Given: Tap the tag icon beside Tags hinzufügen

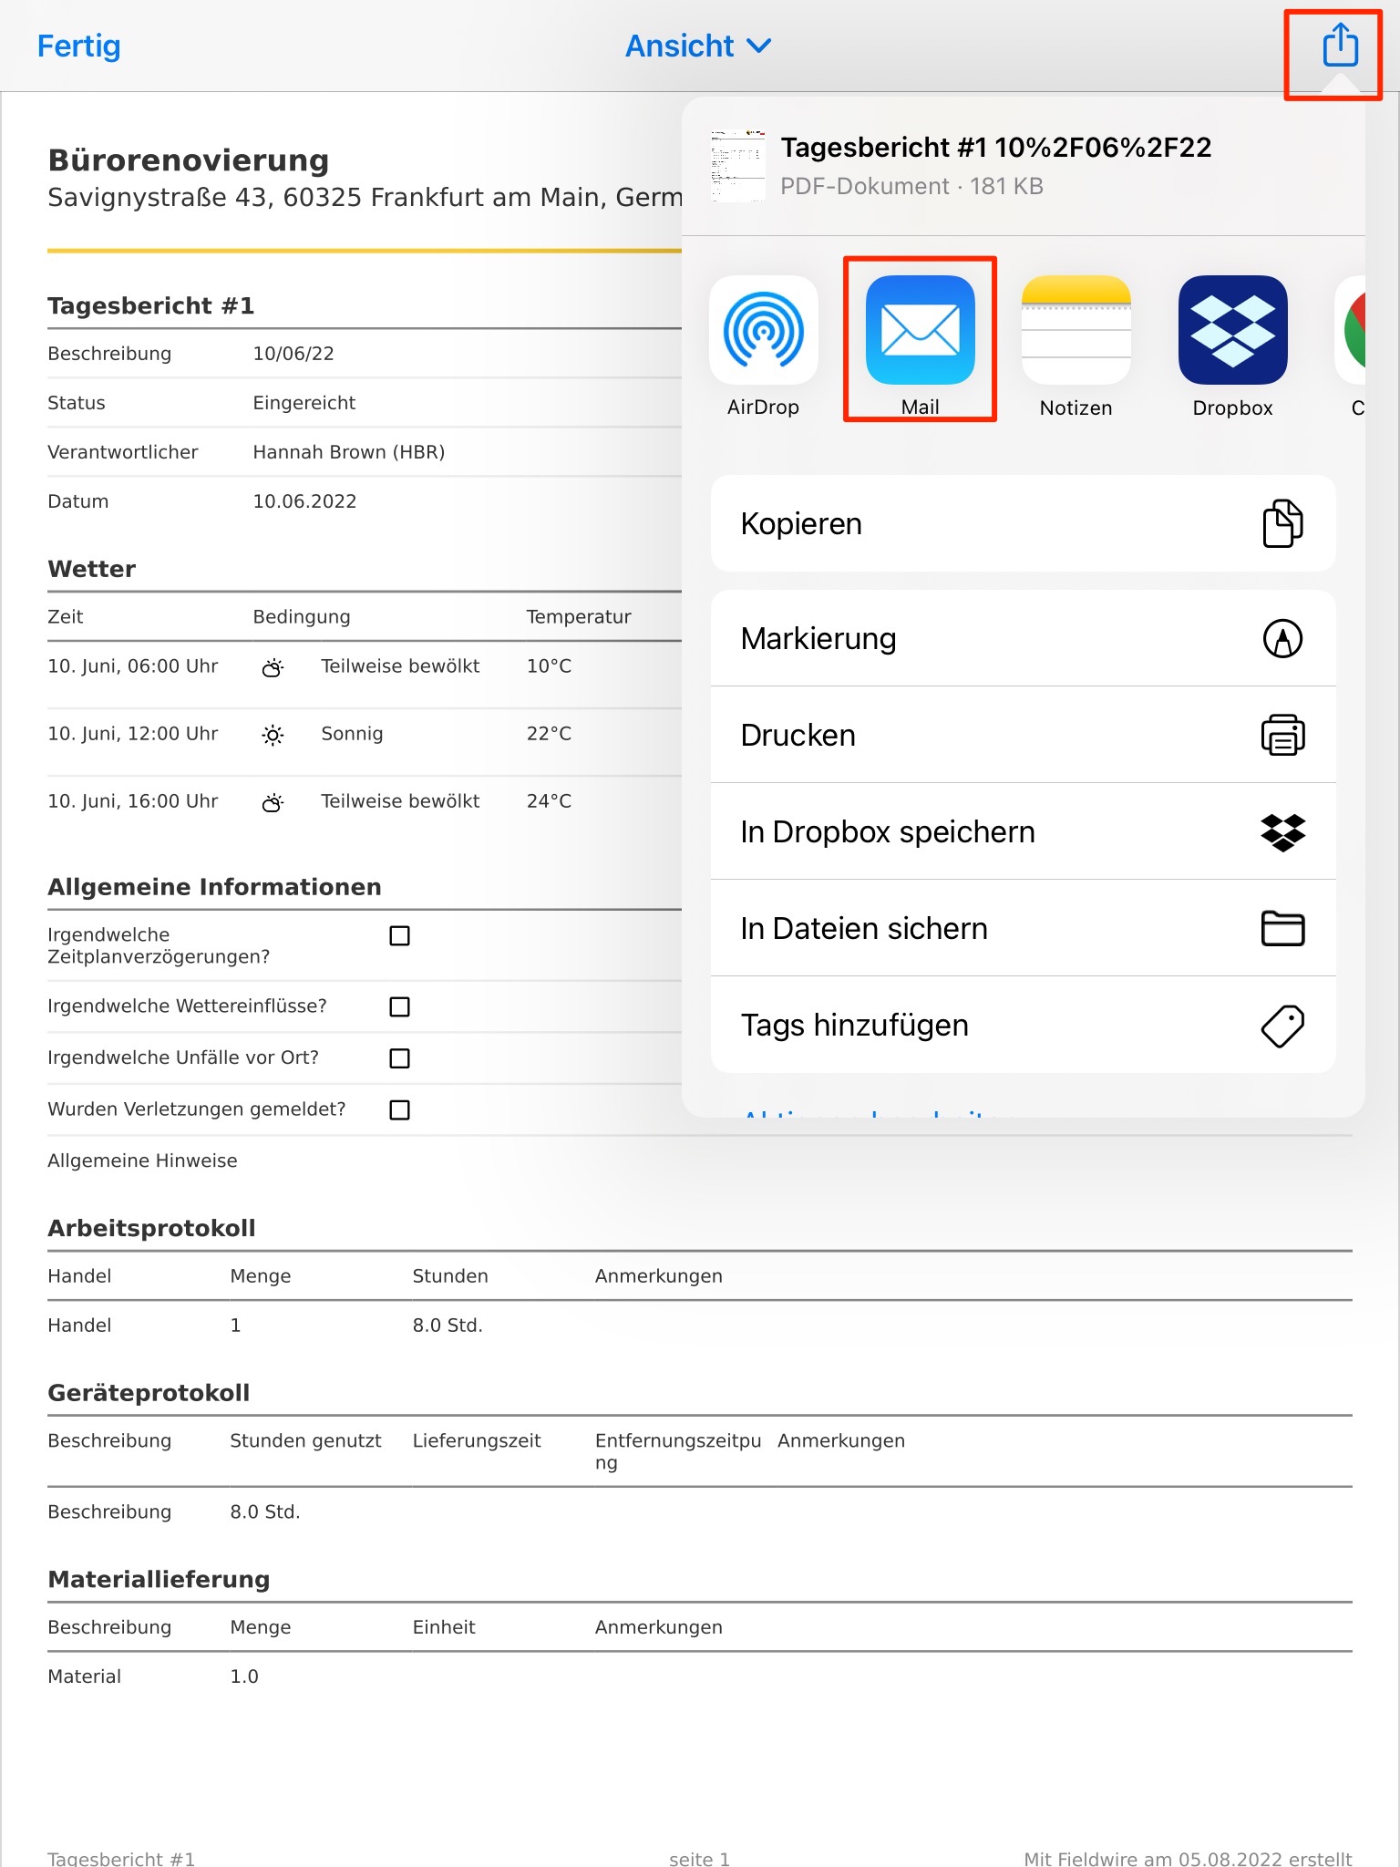Looking at the screenshot, I should coord(1282,1026).
